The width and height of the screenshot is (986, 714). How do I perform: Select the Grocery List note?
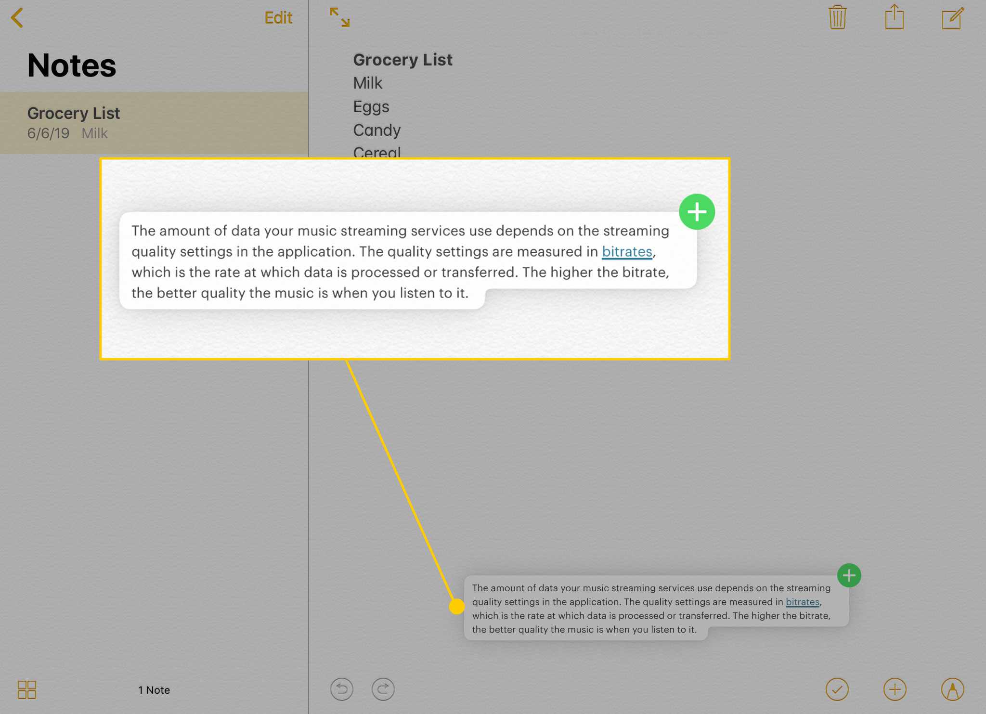click(154, 122)
